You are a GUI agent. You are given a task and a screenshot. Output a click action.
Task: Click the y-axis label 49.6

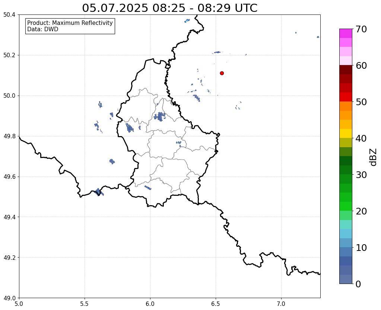click(x=9, y=177)
